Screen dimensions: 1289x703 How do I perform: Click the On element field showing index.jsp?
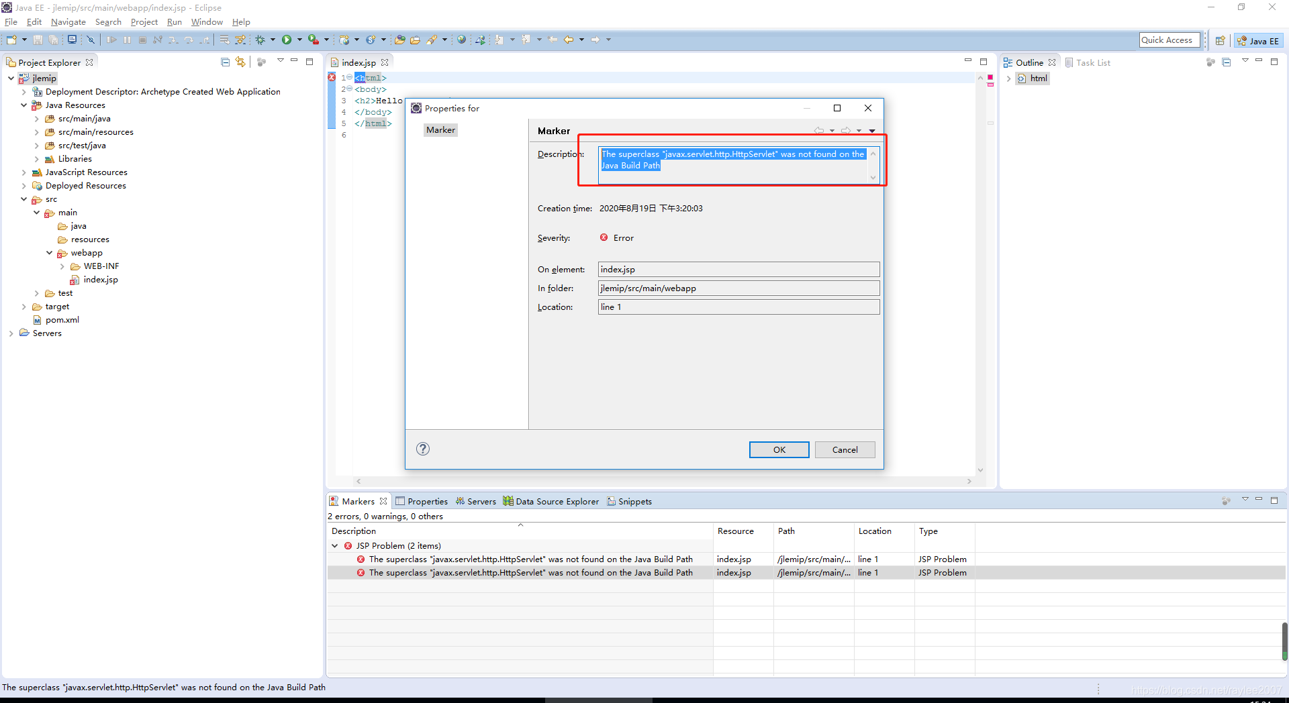coord(738,269)
